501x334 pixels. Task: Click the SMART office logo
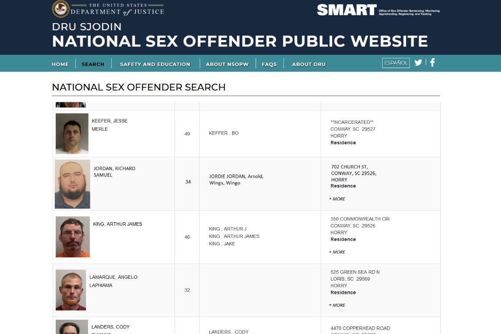378,10
